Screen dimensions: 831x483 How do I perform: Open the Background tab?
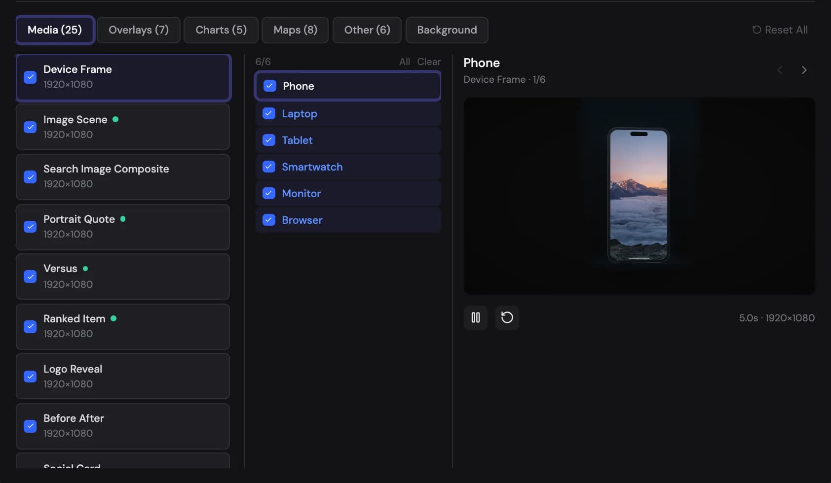pos(447,30)
